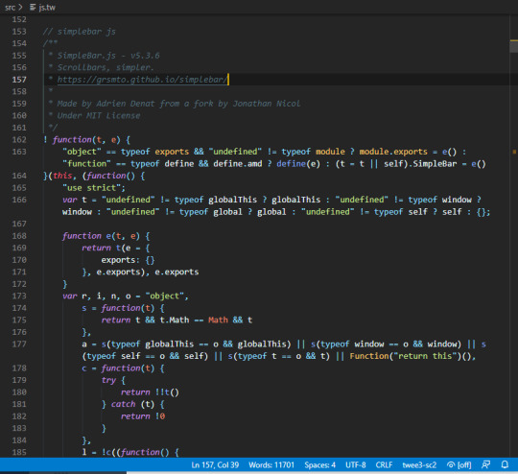Open the js.tw breadcrumb item
Screen dimensions: 518x474
click(47, 8)
